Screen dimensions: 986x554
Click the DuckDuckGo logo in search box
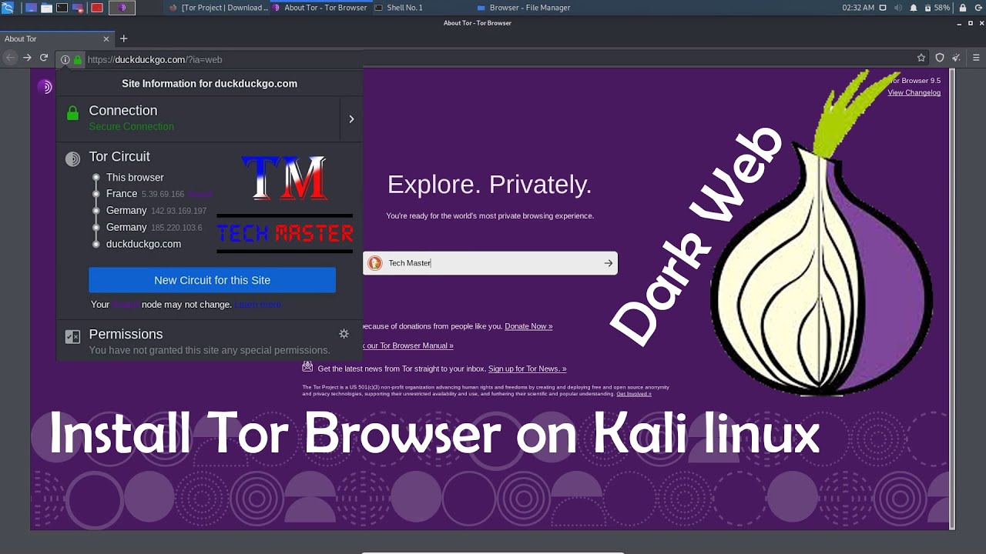pos(375,263)
